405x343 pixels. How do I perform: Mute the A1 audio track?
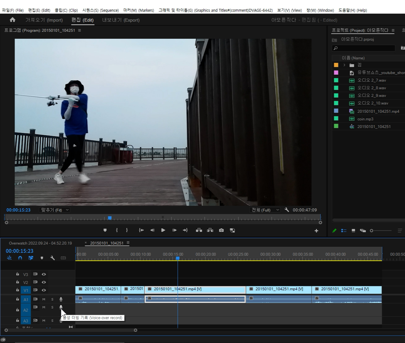click(x=44, y=299)
